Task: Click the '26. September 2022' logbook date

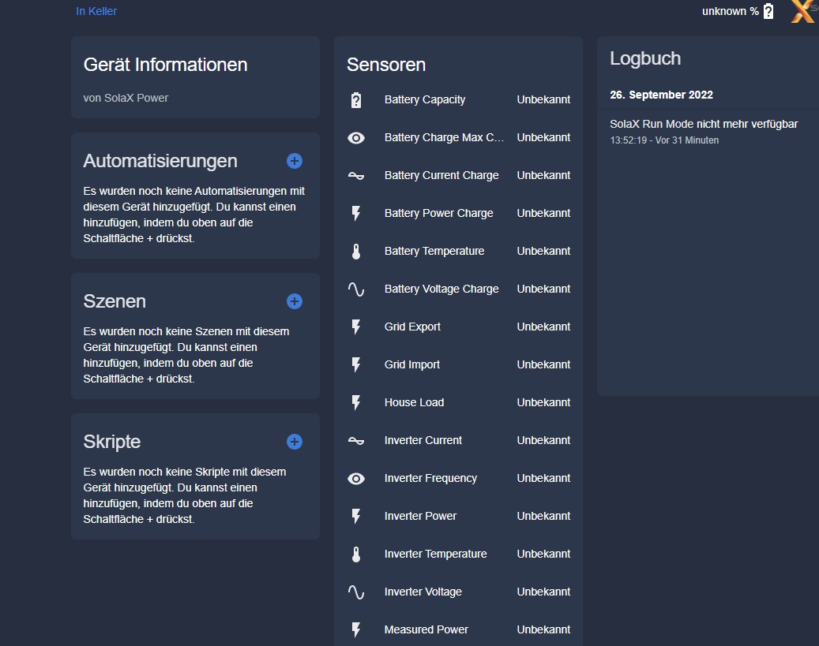Action: pyautogui.click(x=661, y=95)
